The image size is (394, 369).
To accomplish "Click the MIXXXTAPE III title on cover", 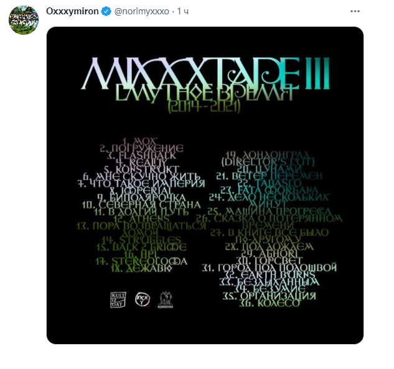I will (x=205, y=73).
